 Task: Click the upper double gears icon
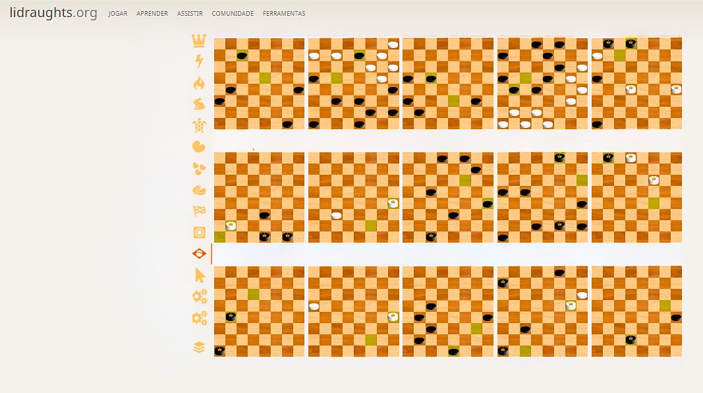pos(200,297)
